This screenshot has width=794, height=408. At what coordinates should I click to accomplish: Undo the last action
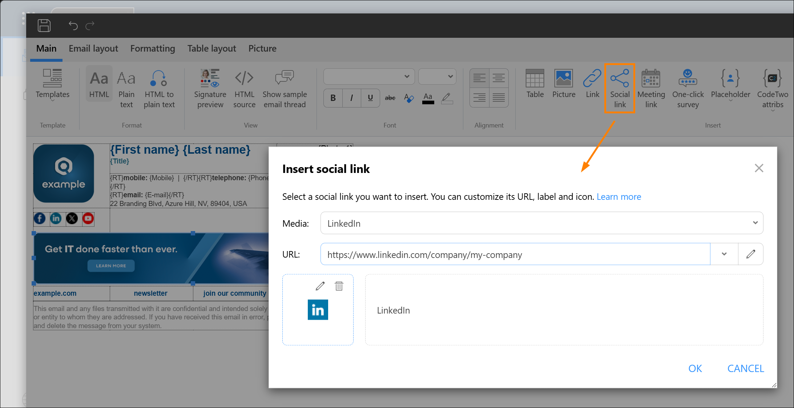(73, 25)
